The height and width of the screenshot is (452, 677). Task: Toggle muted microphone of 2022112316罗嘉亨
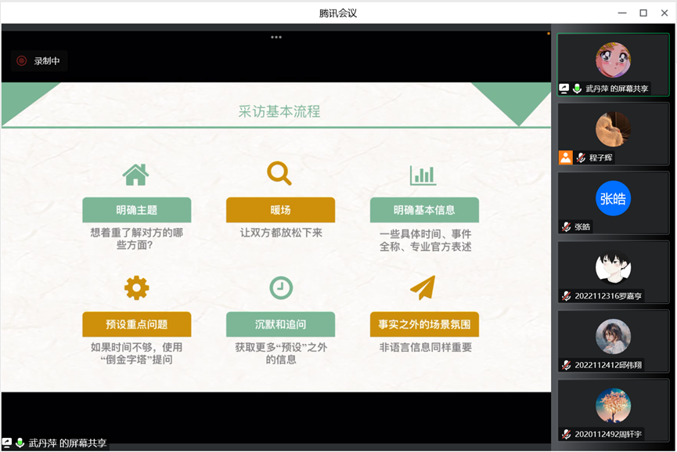[x=565, y=296]
